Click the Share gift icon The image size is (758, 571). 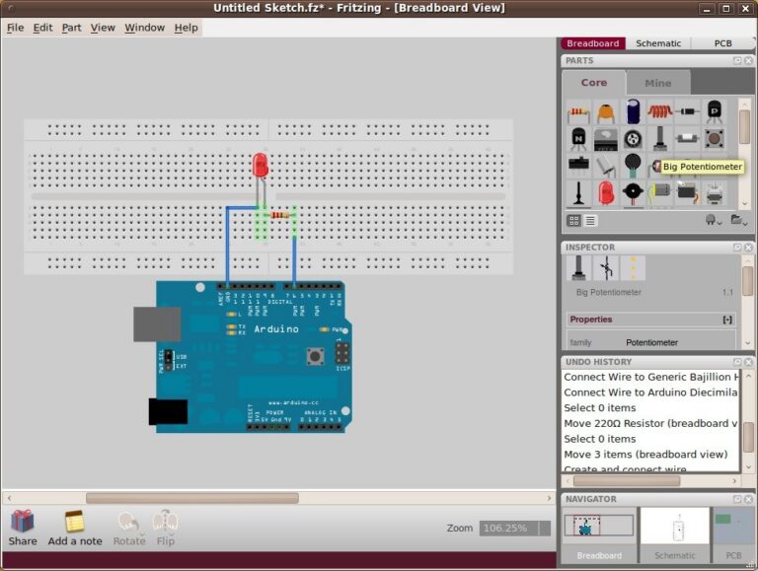click(x=23, y=523)
